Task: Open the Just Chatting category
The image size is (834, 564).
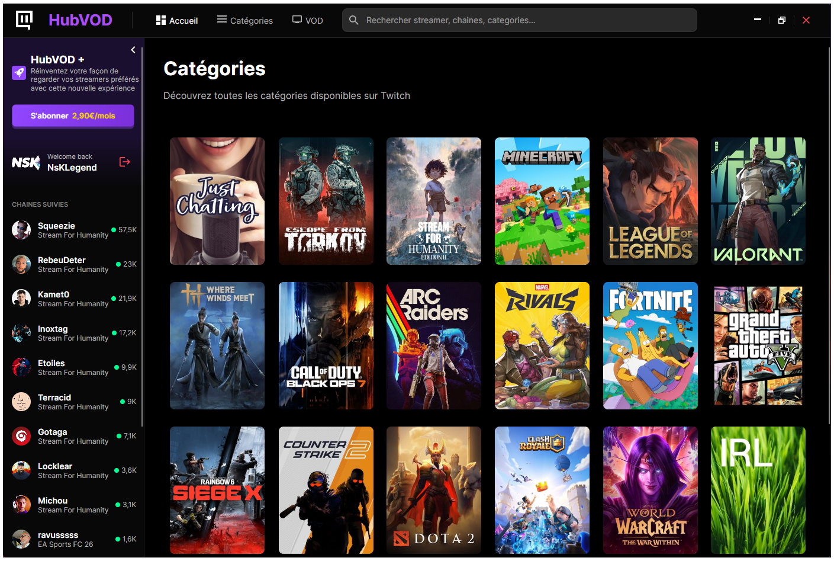Action: (217, 201)
